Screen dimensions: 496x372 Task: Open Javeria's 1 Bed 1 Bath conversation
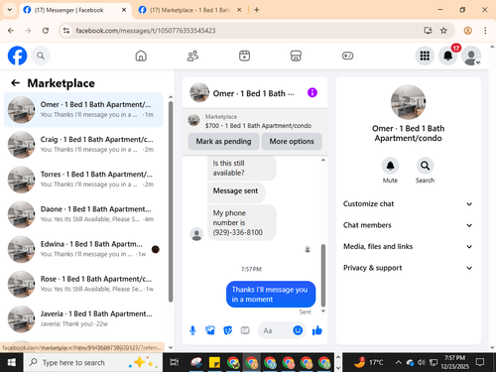coord(83,319)
